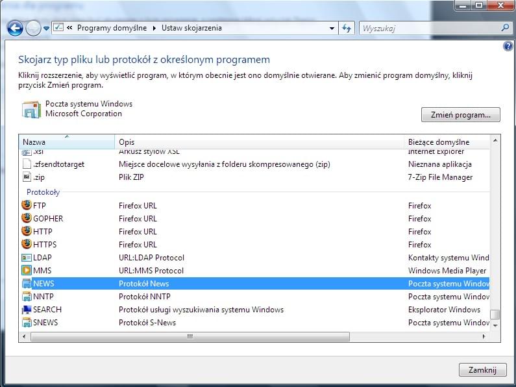Select the 'HTTP' protocol name

point(43,232)
